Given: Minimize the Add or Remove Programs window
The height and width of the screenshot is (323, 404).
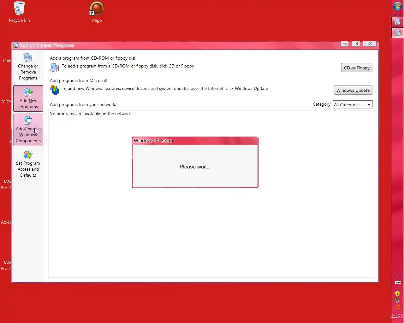Looking at the screenshot, I should (x=345, y=44).
